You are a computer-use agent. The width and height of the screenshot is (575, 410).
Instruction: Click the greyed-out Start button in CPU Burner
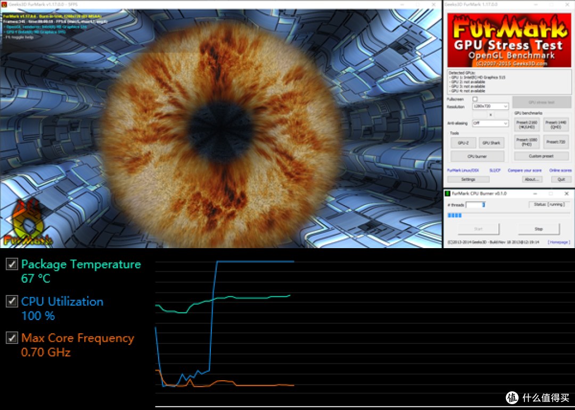(x=478, y=229)
